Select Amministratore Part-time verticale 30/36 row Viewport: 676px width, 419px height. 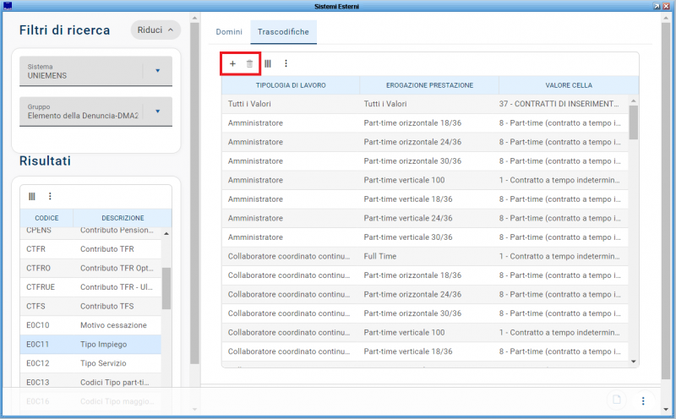pyautogui.click(x=425, y=237)
